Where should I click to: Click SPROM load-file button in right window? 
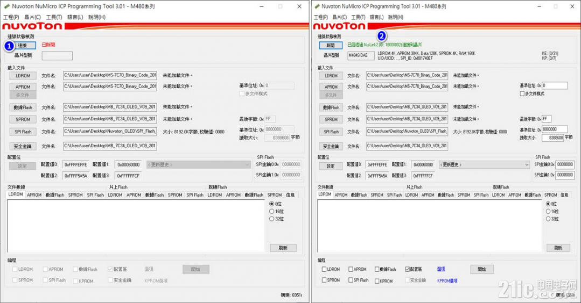click(x=331, y=119)
